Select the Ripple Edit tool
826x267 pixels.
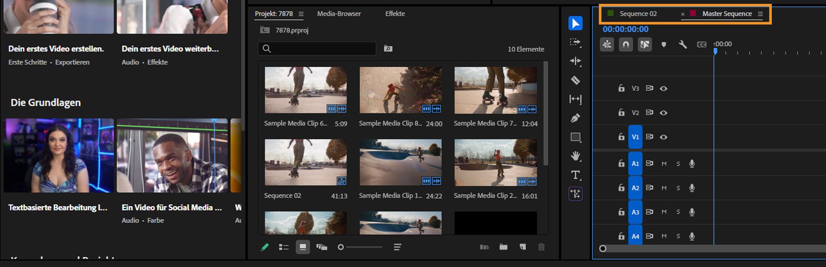click(x=575, y=61)
